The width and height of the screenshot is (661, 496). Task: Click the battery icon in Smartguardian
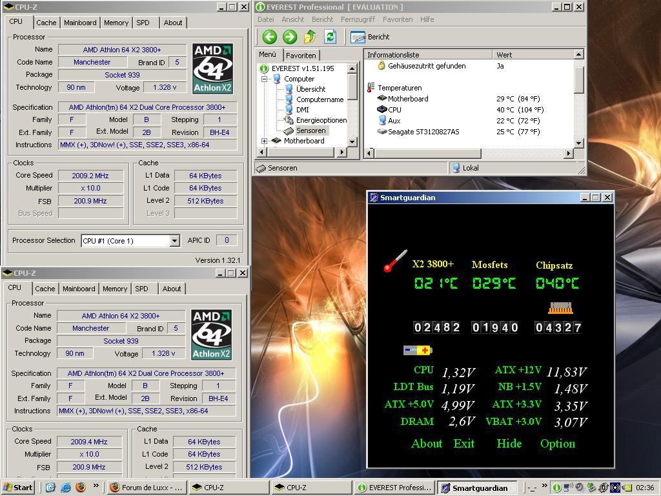[418, 350]
